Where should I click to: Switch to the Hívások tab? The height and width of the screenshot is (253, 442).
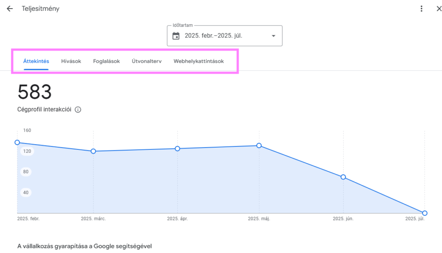pyautogui.click(x=71, y=61)
